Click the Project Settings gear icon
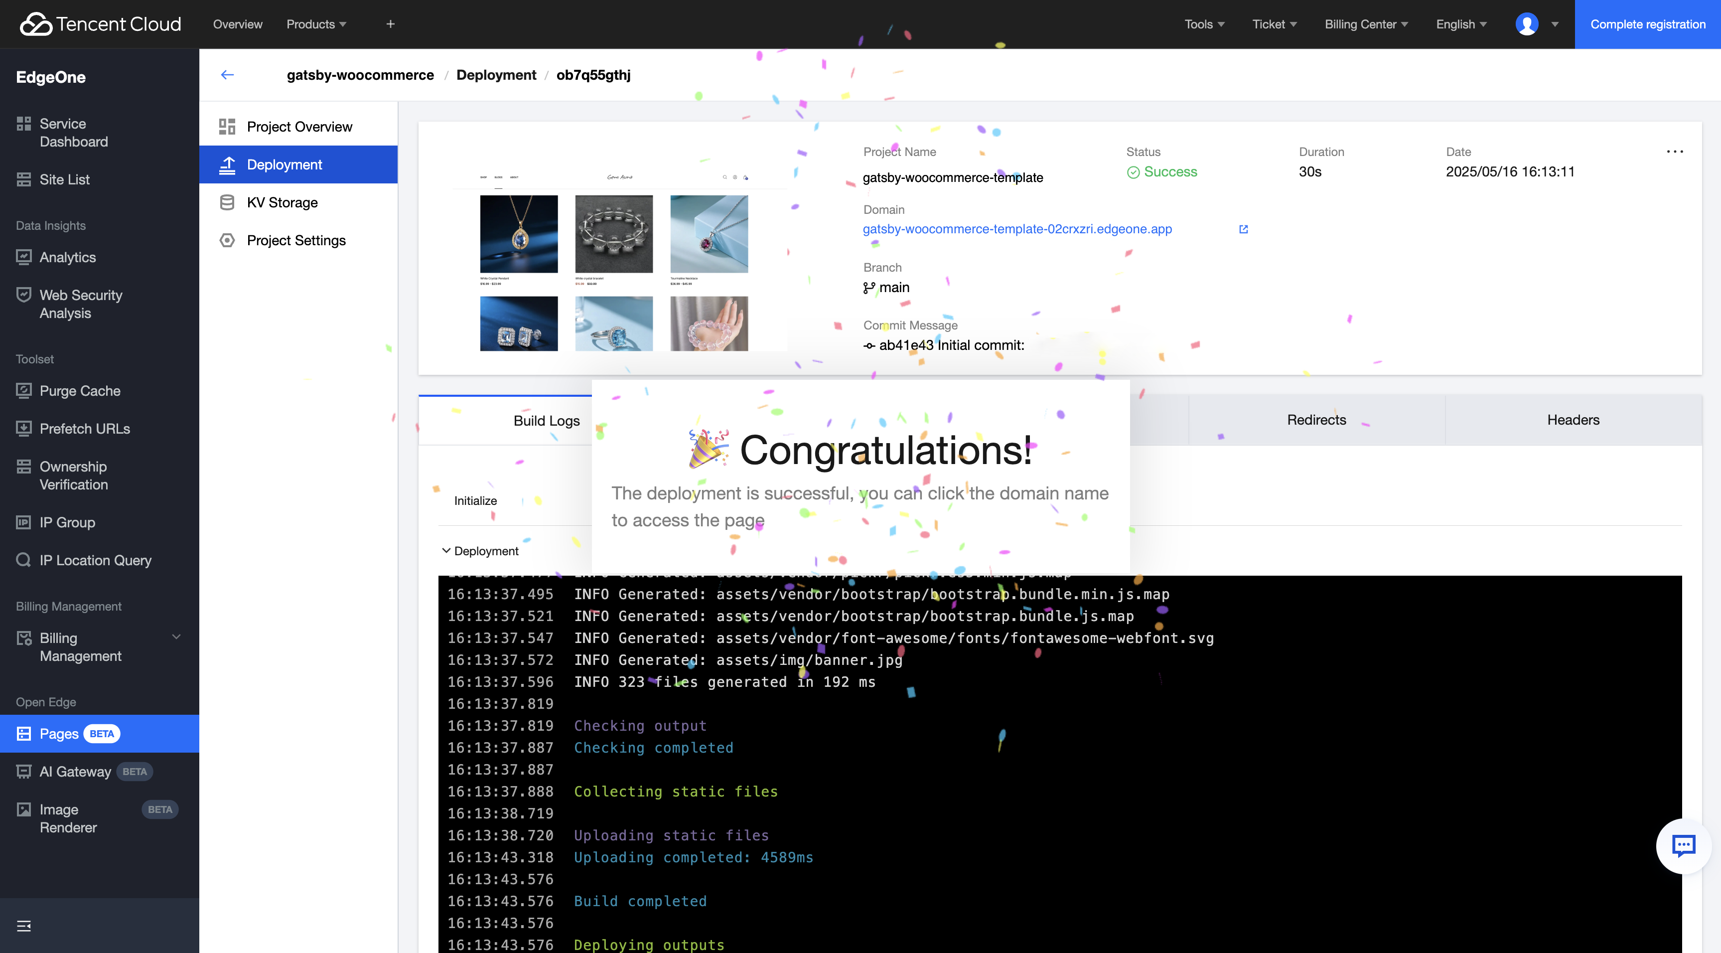The height and width of the screenshot is (953, 1721). tap(227, 240)
